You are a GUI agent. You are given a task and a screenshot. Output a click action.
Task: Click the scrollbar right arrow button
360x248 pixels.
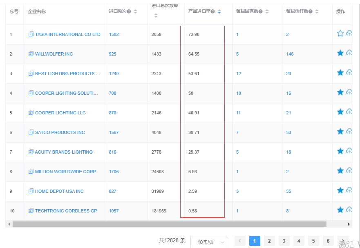tap(349, 224)
